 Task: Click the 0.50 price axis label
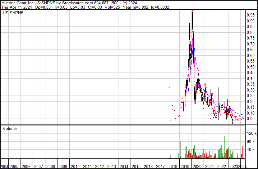pos(251,67)
